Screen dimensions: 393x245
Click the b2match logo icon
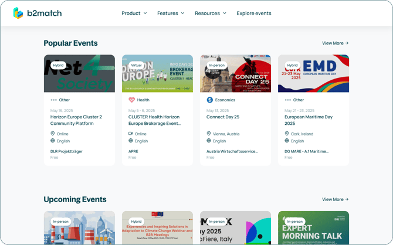tap(18, 13)
